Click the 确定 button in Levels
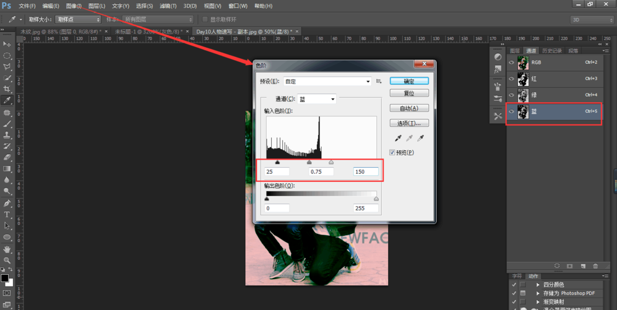617x310 pixels. pyautogui.click(x=409, y=81)
